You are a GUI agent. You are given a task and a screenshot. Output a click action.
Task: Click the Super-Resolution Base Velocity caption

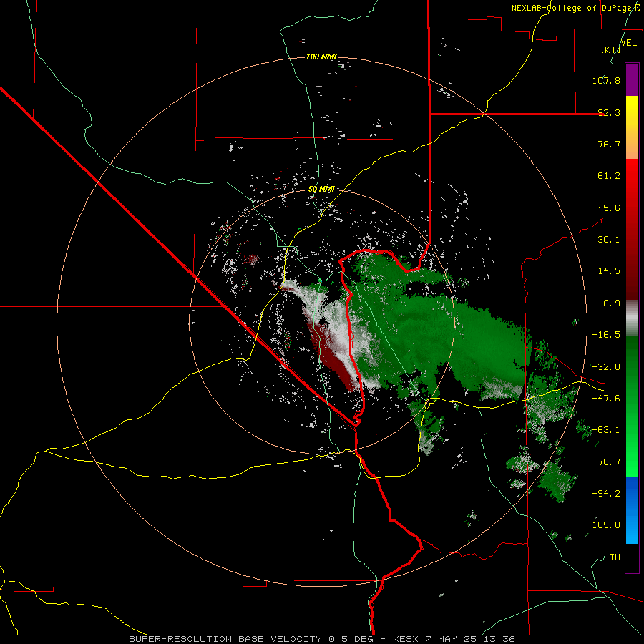coord(321,639)
